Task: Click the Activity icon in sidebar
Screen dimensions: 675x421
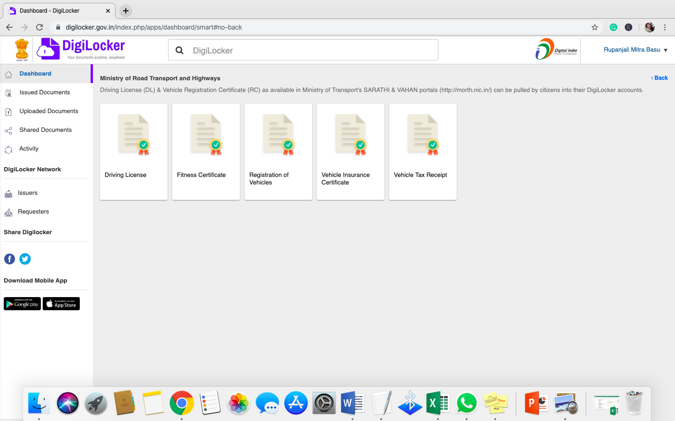Action: pos(8,150)
